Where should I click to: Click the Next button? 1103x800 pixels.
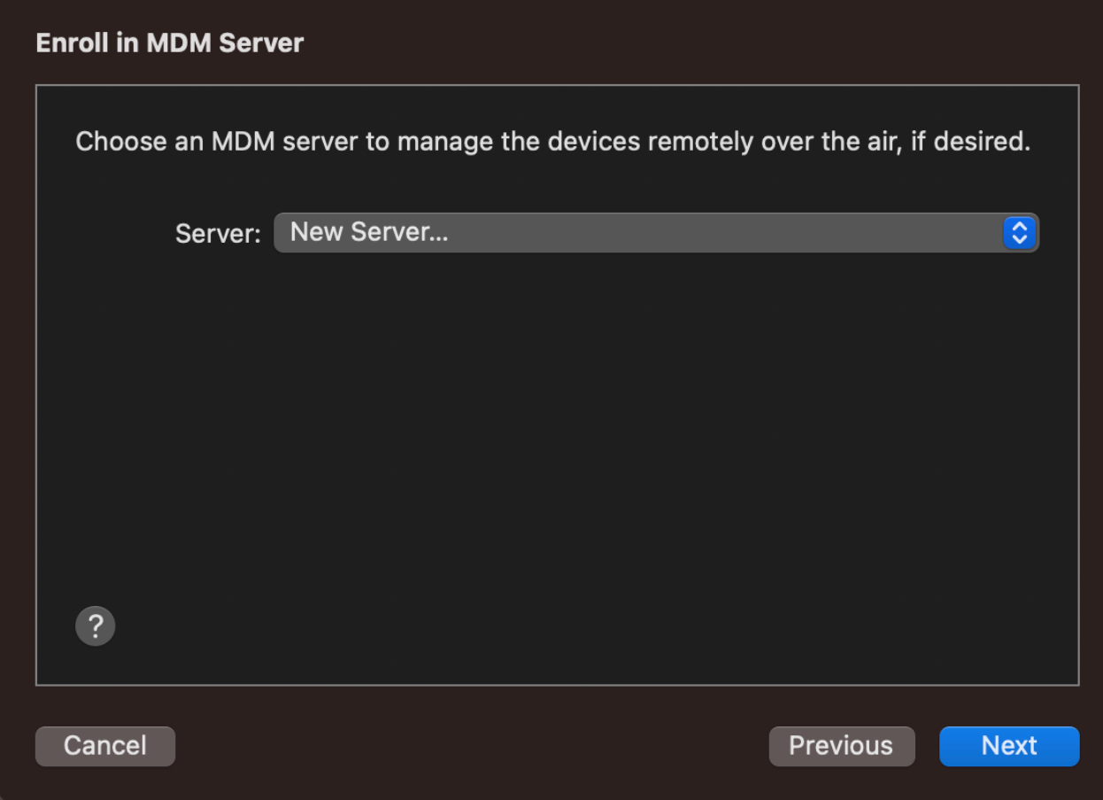point(1008,746)
